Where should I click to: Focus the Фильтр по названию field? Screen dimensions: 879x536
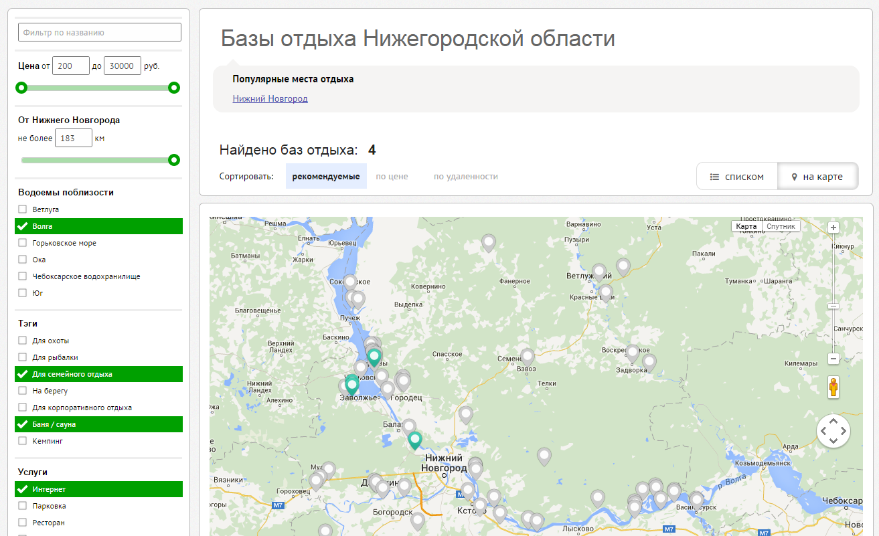point(100,32)
